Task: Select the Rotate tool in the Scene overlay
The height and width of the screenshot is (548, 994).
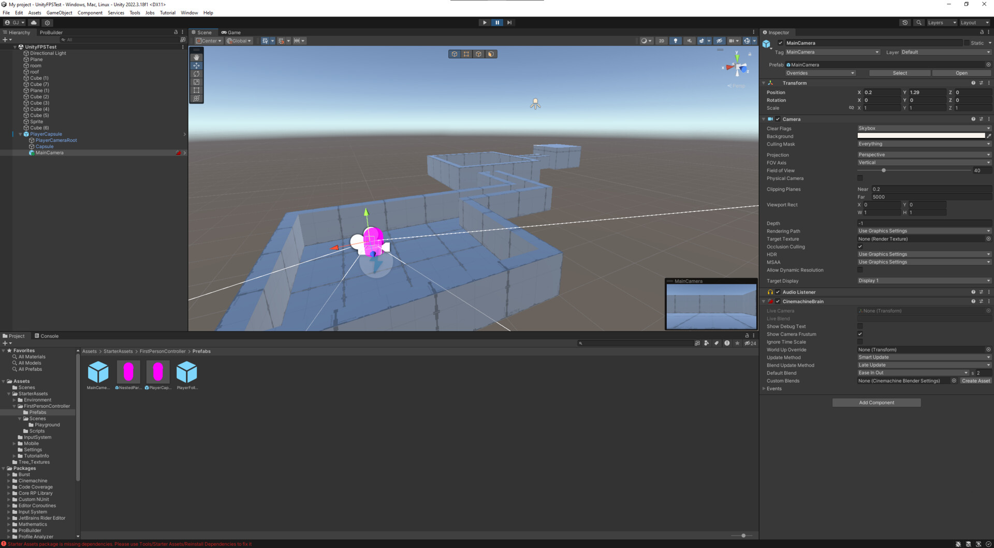Action: tap(196, 74)
